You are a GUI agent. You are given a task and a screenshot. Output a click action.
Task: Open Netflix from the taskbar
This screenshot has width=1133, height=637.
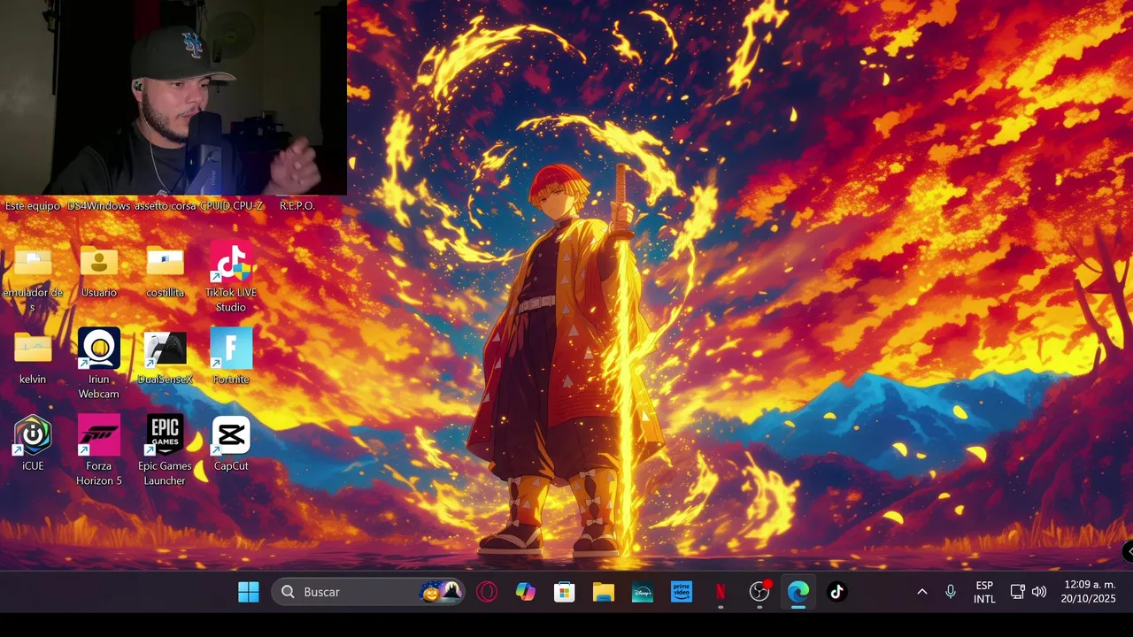click(x=721, y=592)
